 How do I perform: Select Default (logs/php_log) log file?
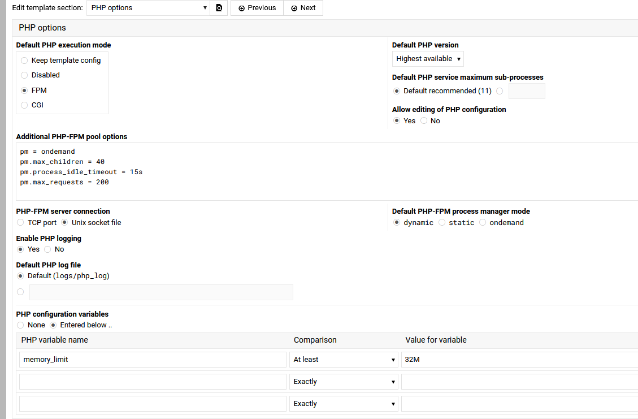(20, 276)
